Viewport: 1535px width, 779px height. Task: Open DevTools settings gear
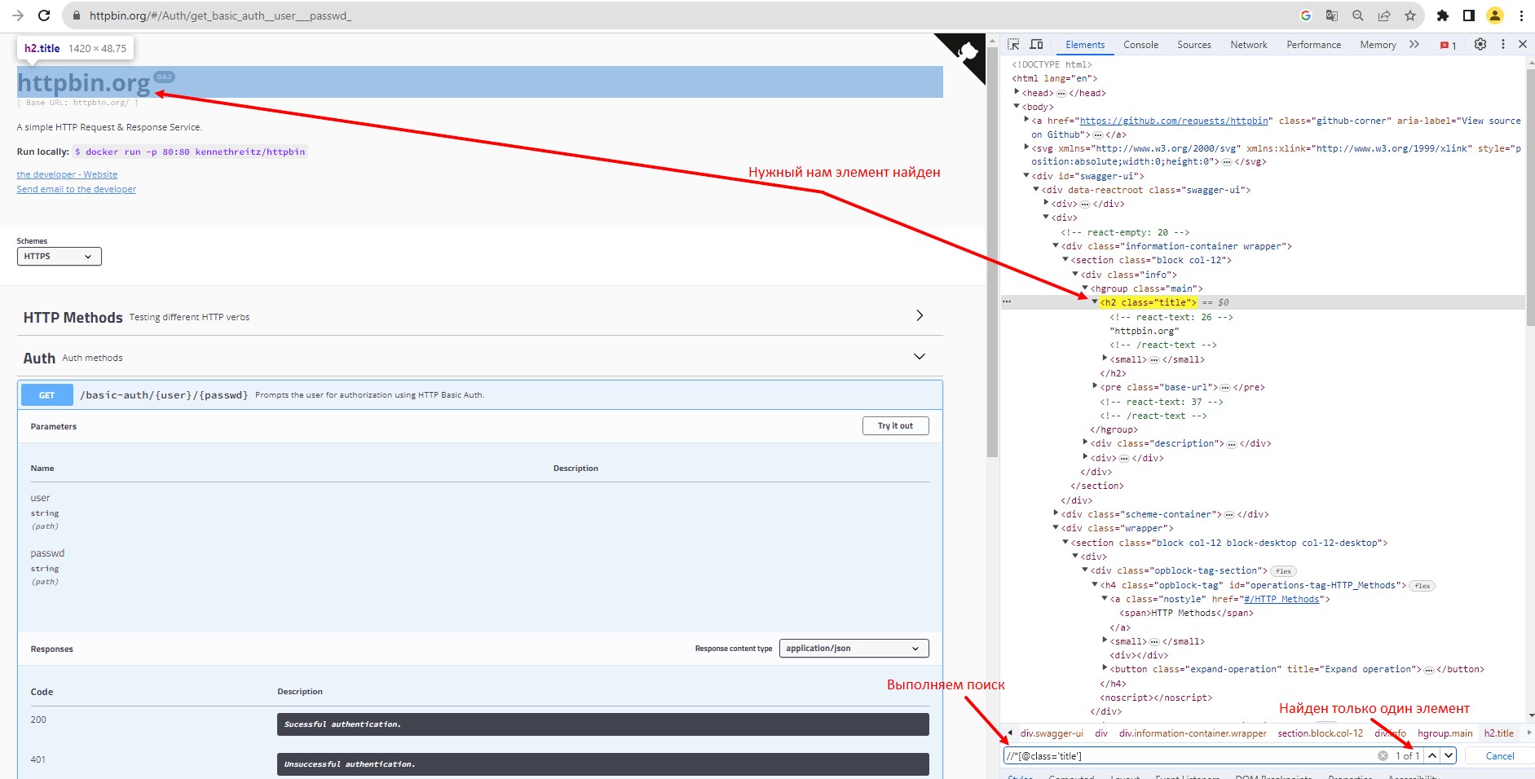(x=1480, y=45)
